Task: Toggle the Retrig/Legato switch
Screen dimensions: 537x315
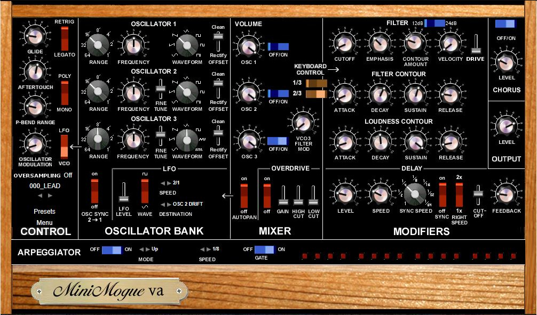Action: click(x=65, y=38)
